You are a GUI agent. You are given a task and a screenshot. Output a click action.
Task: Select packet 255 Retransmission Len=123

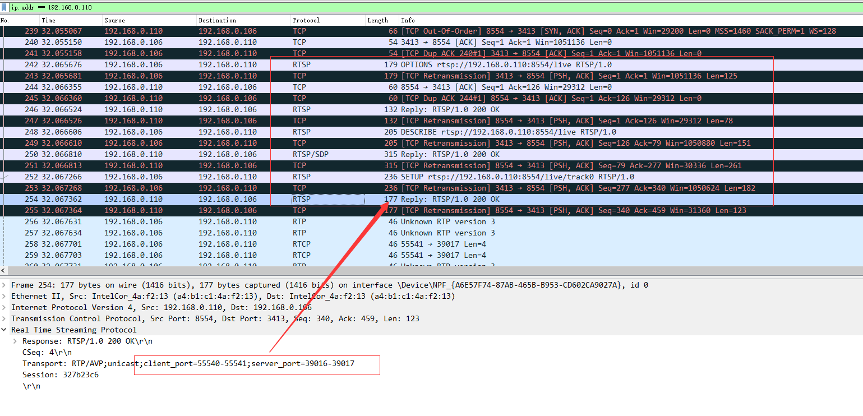click(x=431, y=210)
